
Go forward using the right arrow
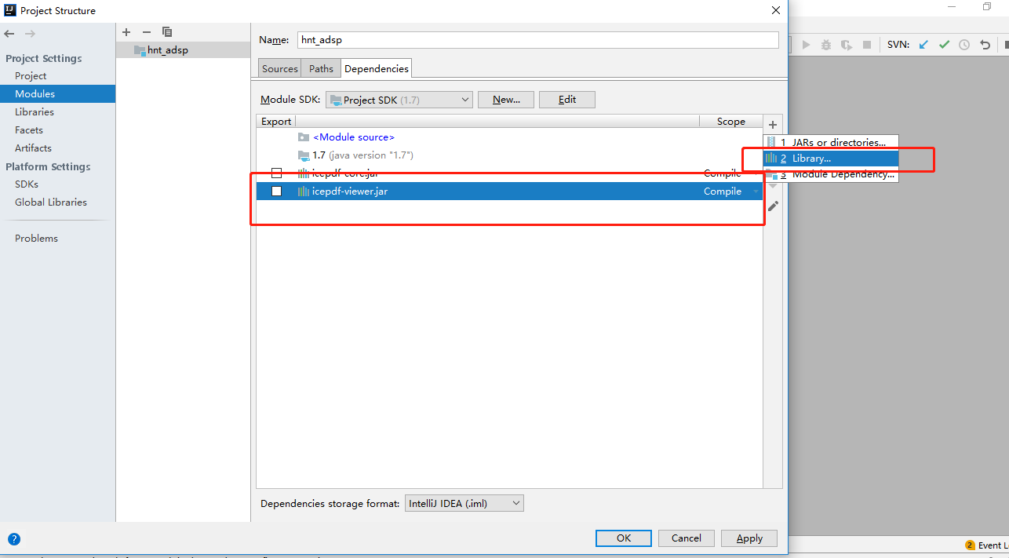click(x=30, y=34)
